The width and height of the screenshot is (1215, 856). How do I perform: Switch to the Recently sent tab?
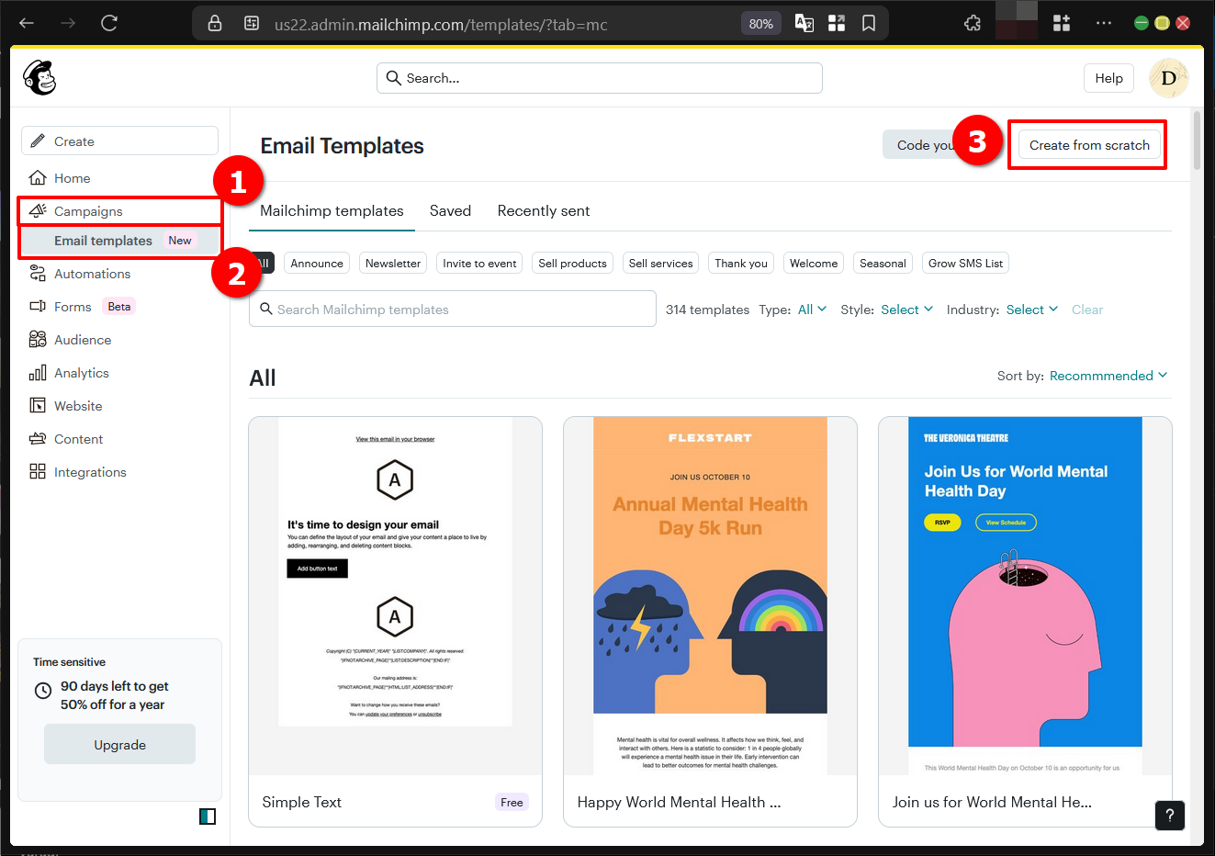543,210
